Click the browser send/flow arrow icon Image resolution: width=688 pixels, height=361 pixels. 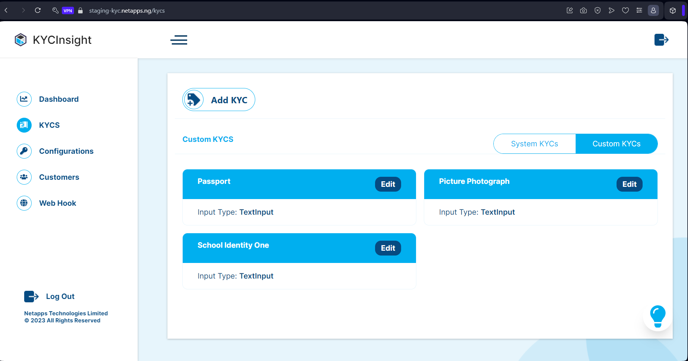point(611,10)
